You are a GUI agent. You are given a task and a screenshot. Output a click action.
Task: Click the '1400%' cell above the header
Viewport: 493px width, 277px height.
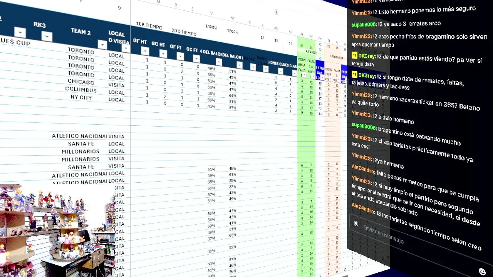coord(211,27)
